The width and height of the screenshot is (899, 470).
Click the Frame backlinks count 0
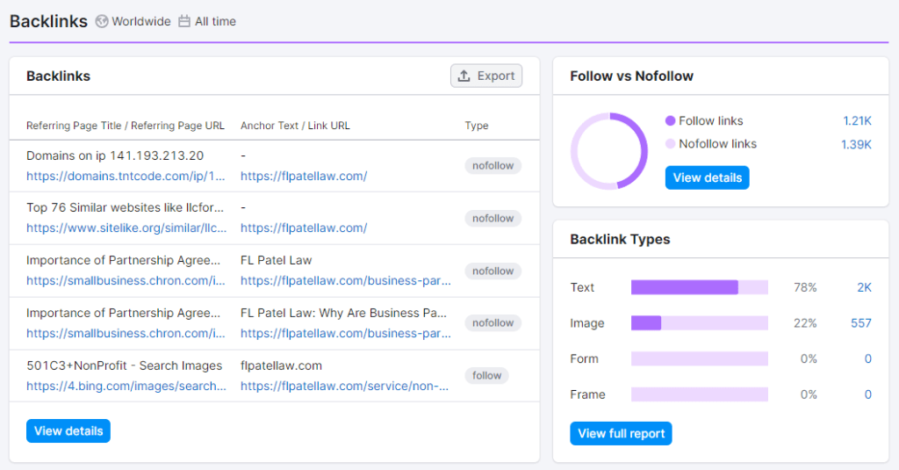(868, 394)
